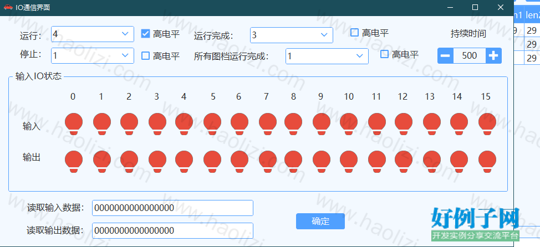The image size is (540, 247).
Task: Click the 确定 button
Action: tap(320, 221)
